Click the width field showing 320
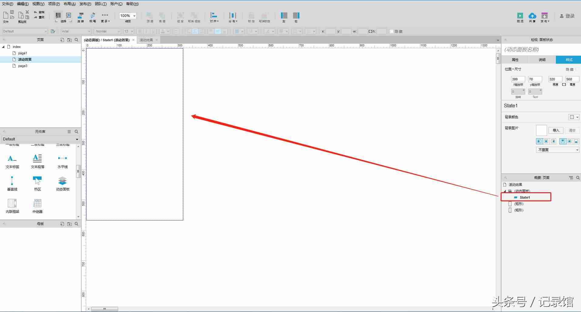 [555, 79]
